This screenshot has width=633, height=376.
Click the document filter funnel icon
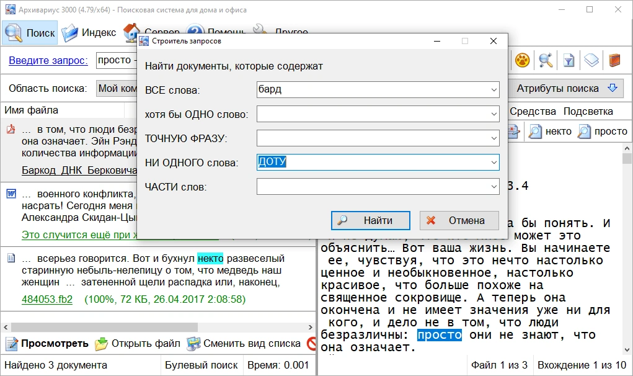click(x=569, y=61)
